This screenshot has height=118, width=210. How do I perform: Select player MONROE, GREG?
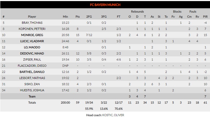click(x=32, y=35)
